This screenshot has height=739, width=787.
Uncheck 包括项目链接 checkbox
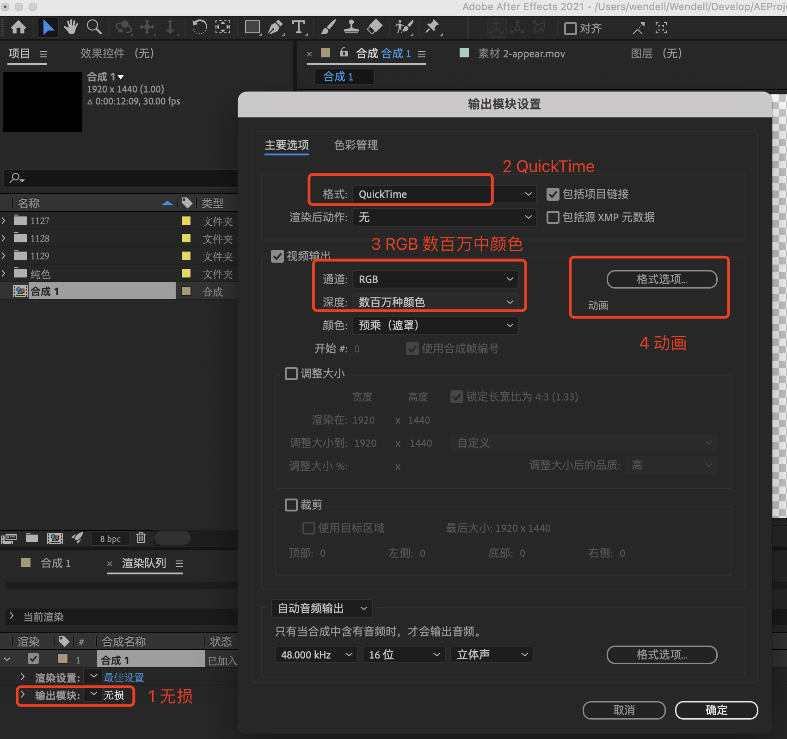tap(553, 194)
